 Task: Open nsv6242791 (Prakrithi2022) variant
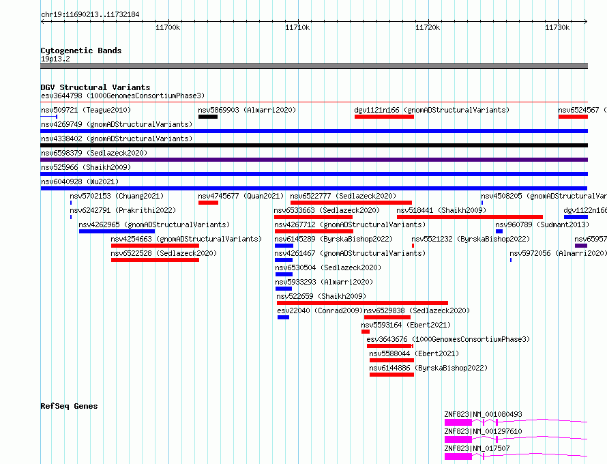pyautogui.click(x=123, y=210)
